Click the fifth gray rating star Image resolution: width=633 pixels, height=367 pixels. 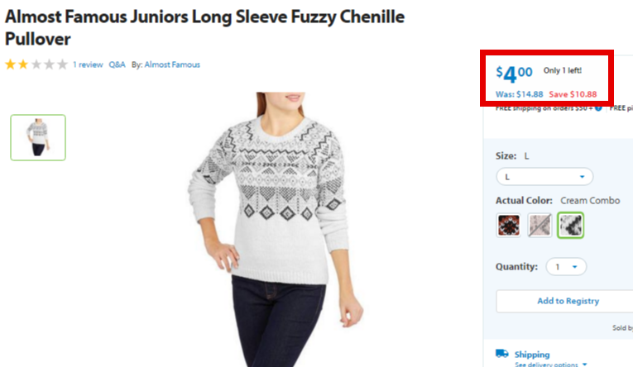pyautogui.click(x=62, y=64)
